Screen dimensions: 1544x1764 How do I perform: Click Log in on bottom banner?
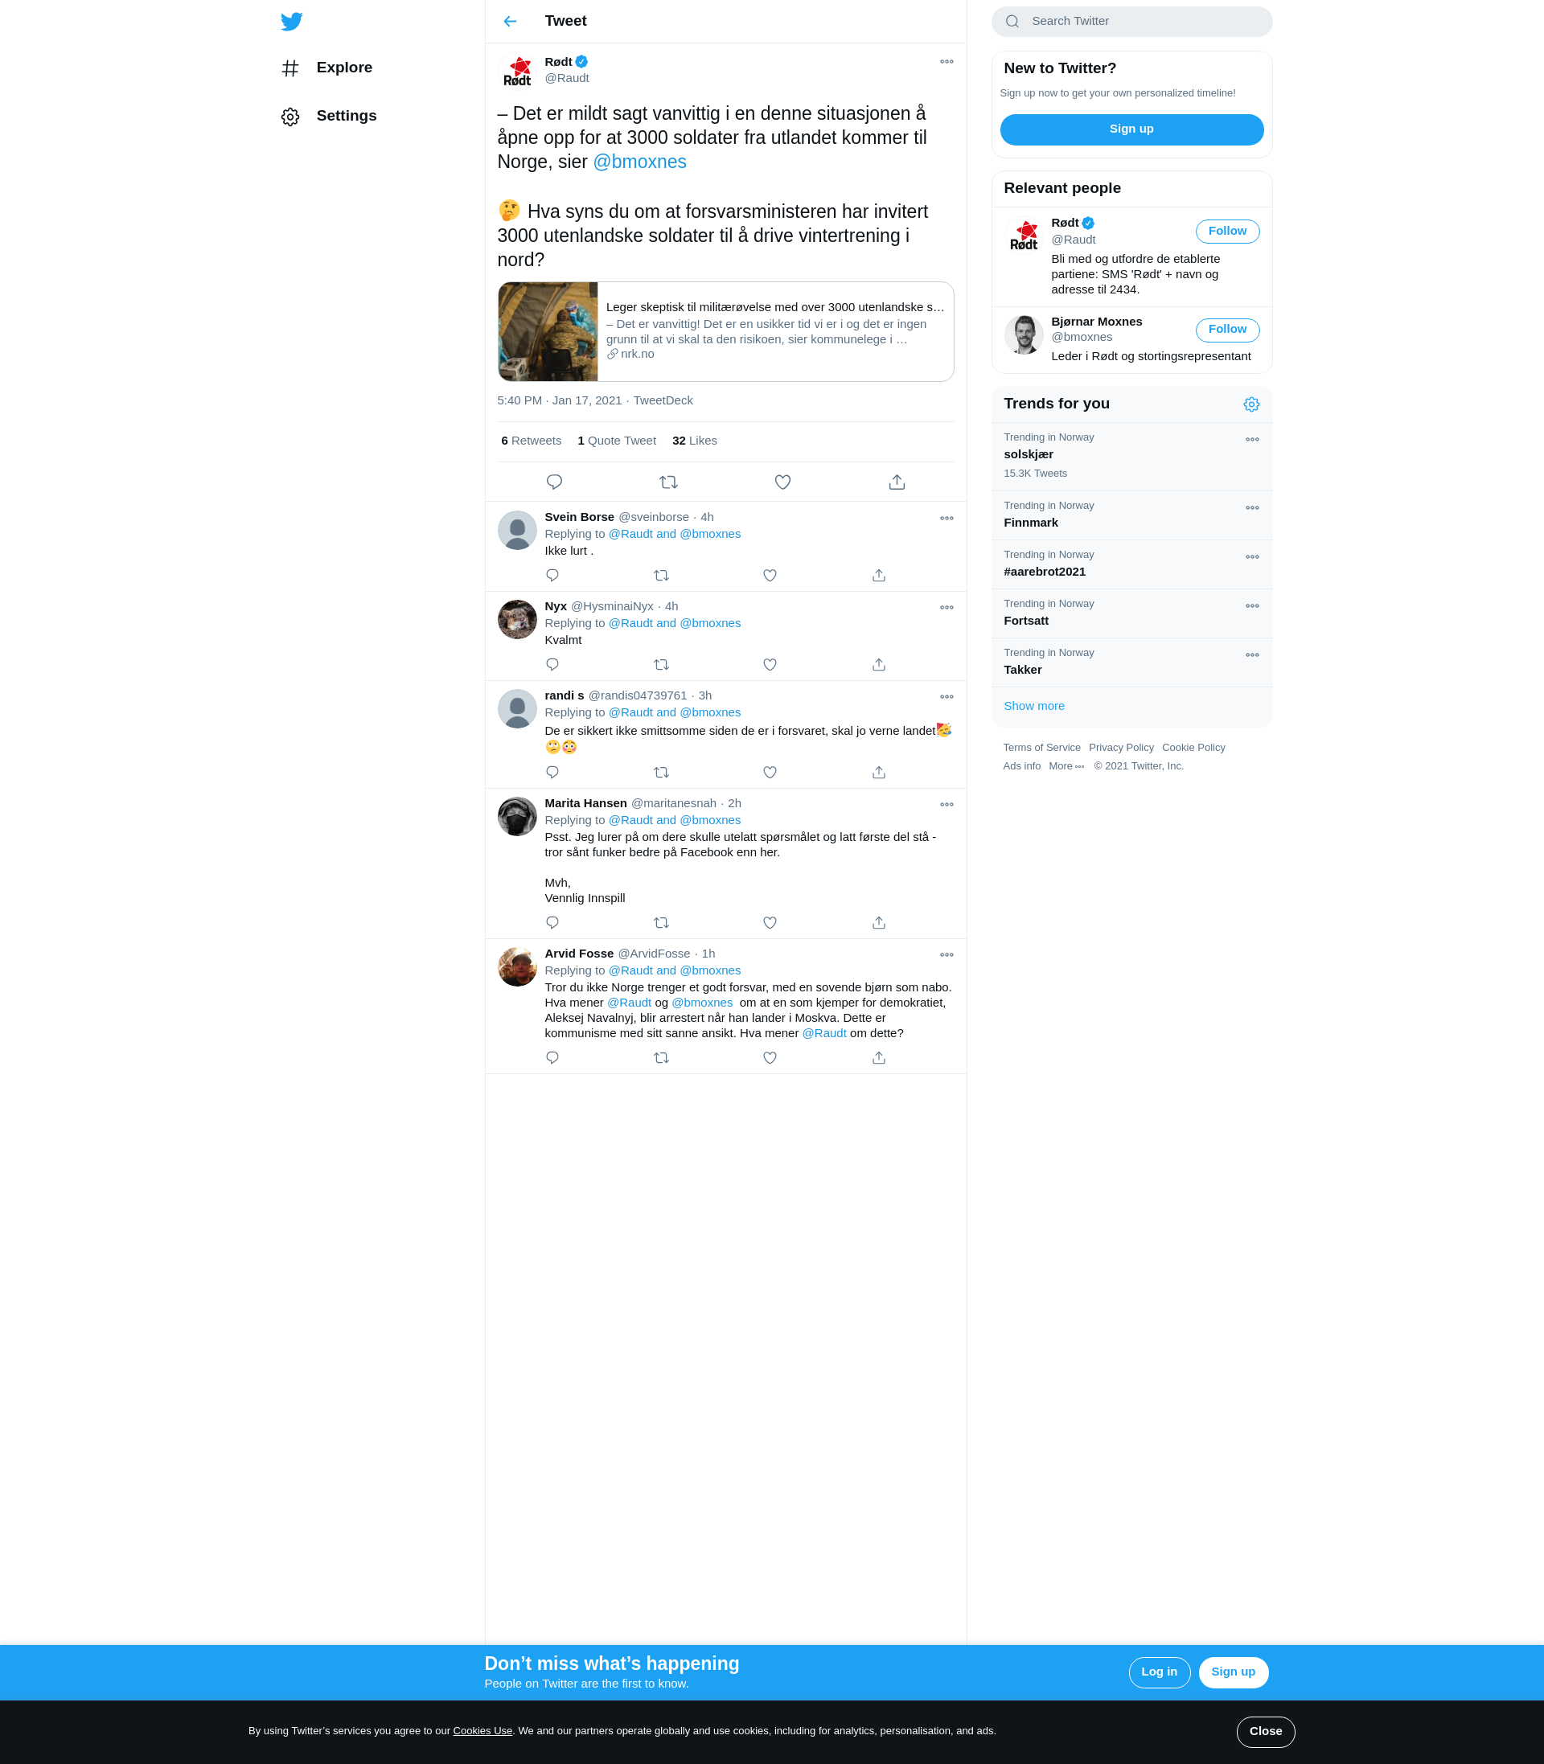[1159, 1672]
